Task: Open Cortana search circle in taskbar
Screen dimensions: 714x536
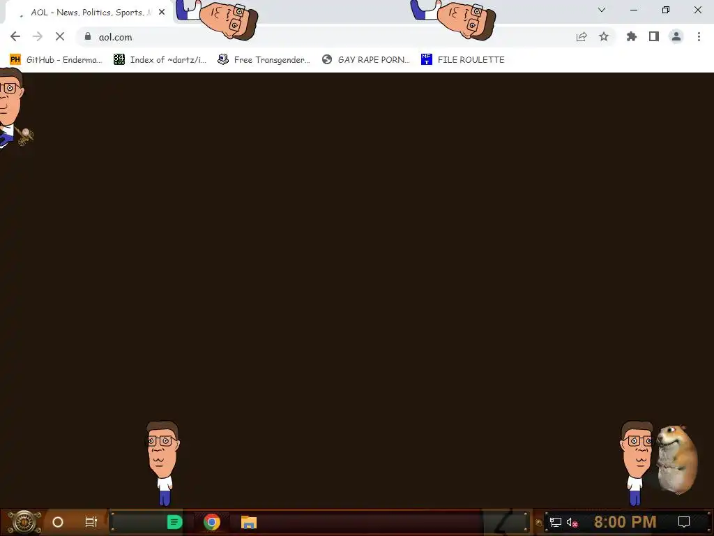Action: 58,522
